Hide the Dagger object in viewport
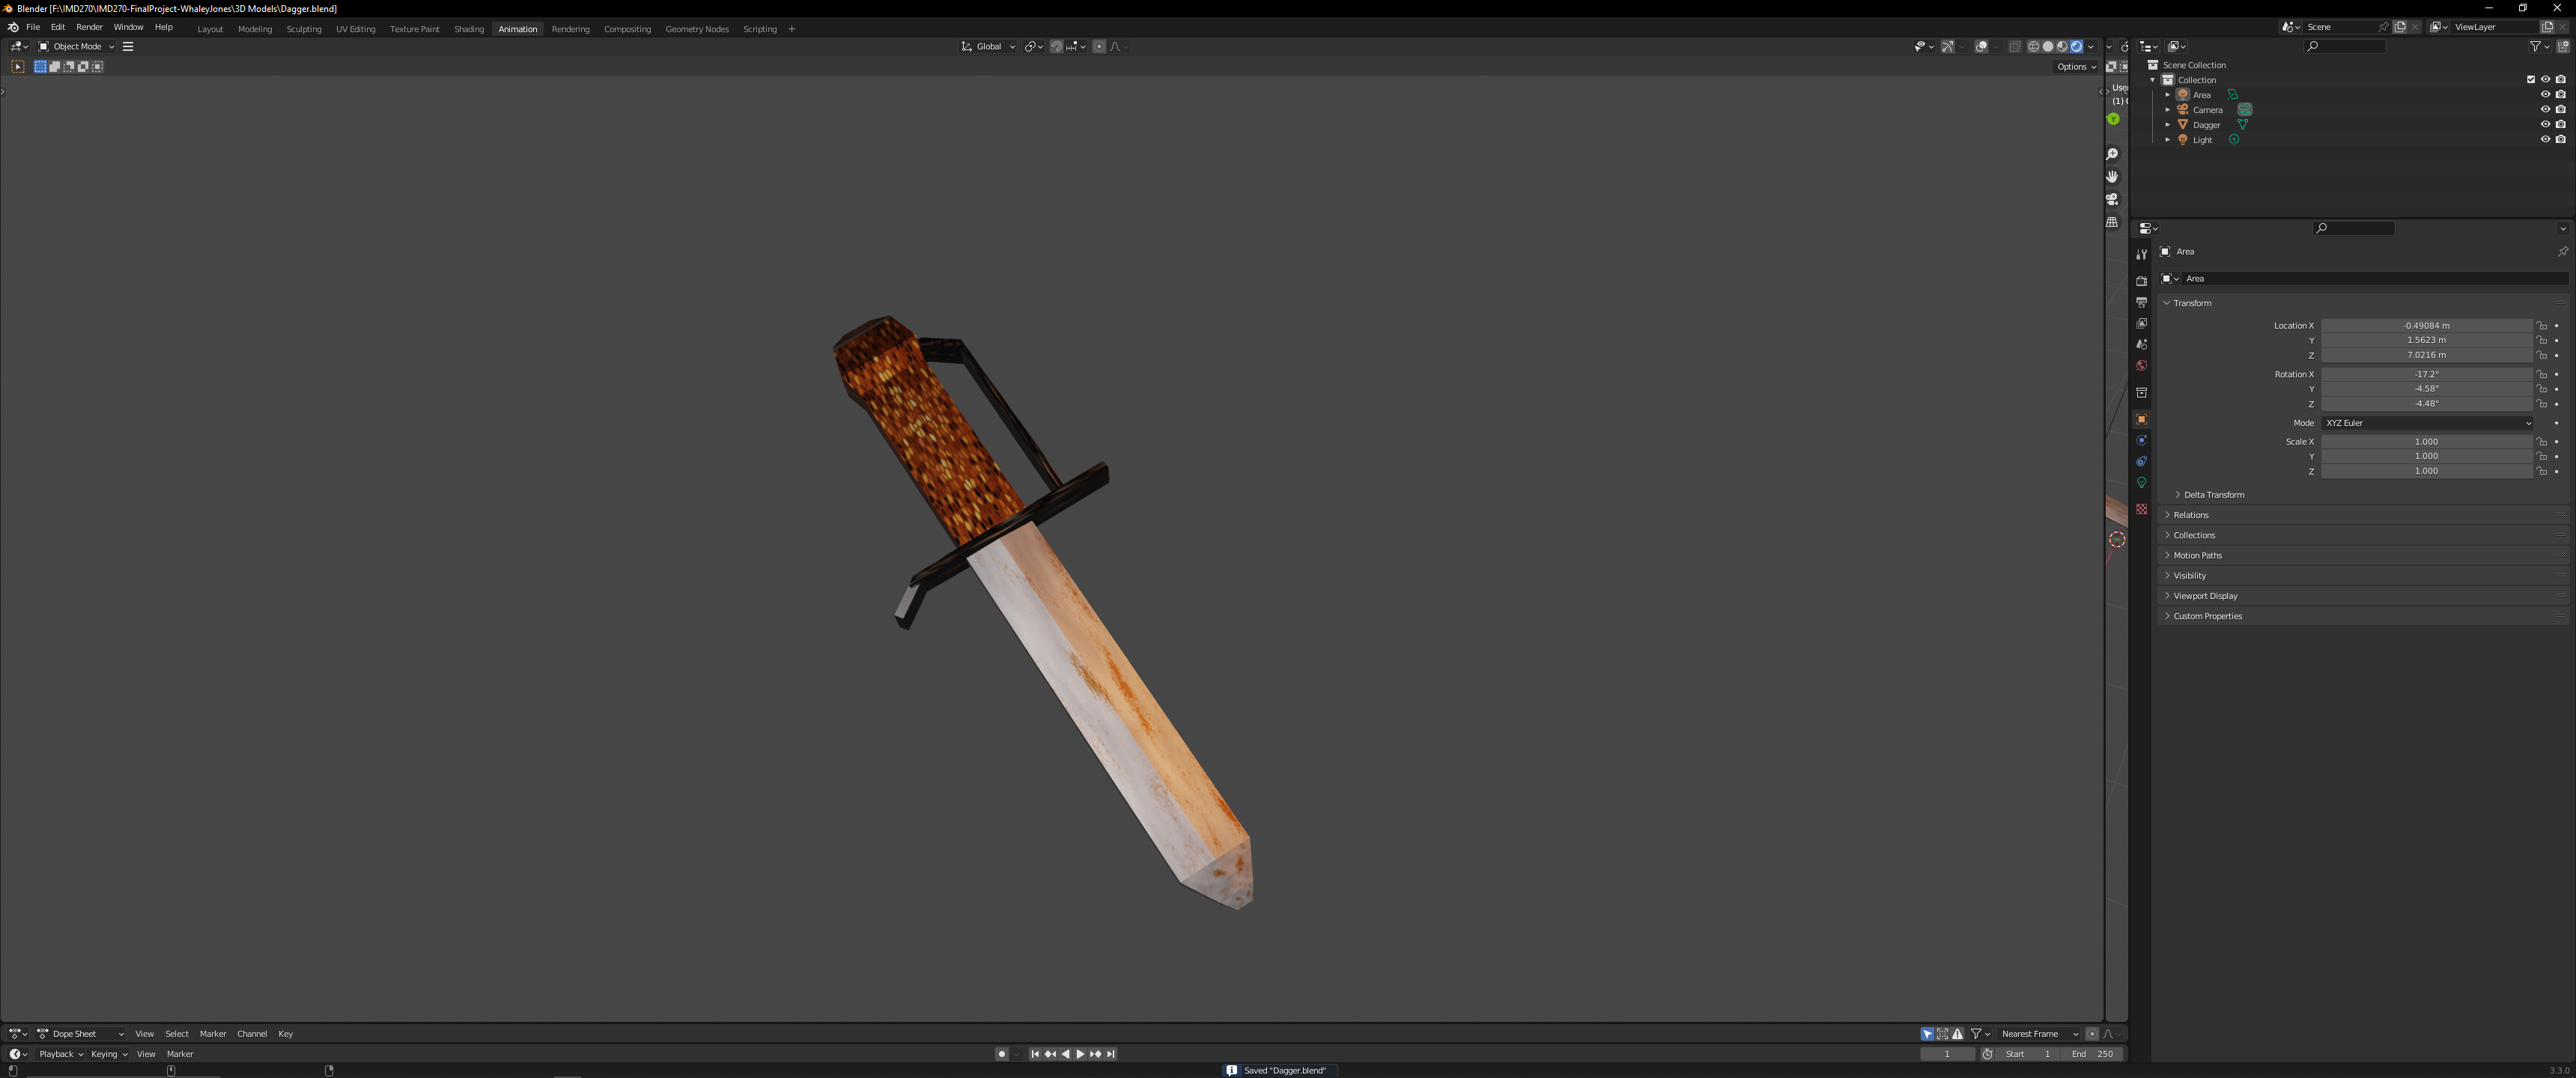2576x1078 pixels. tap(2545, 125)
